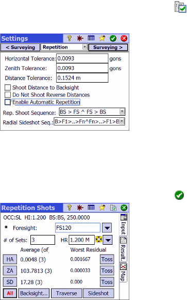Image resolution: width=187 pixels, height=300 pixels.
Task: Click the OCC:SL HI:1.200 status line
Action: pyautogui.click(x=46, y=217)
